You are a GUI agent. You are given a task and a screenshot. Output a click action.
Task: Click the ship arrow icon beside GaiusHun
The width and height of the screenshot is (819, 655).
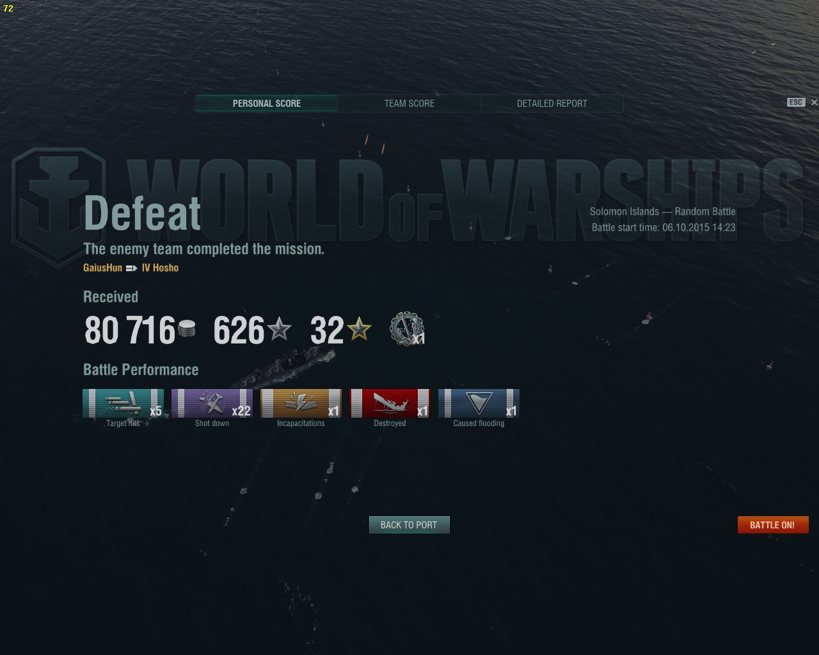tap(131, 268)
